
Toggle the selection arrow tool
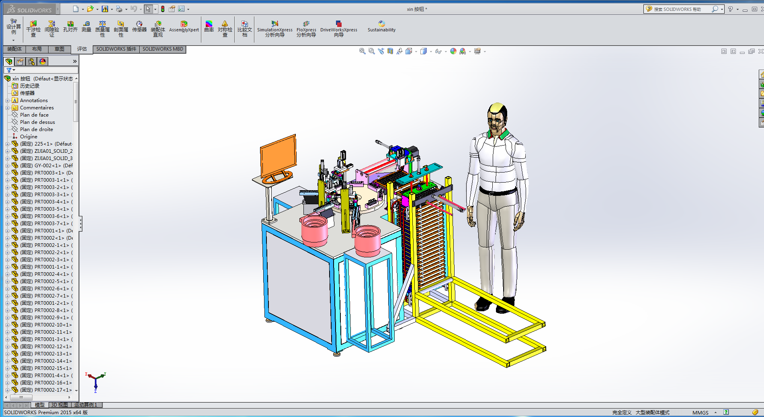(148, 9)
